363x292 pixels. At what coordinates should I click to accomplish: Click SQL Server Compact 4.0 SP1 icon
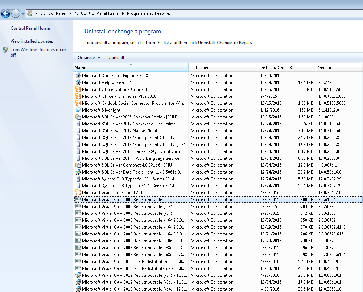click(78, 165)
